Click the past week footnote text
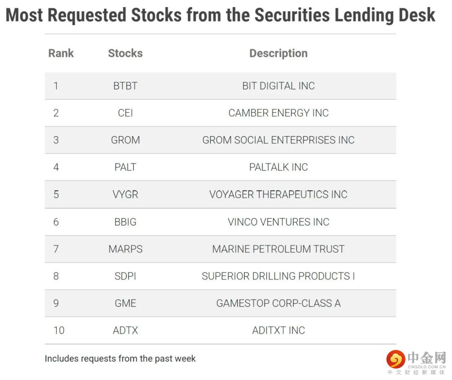Viewport: 452px width, 380px height. (120, 359)
